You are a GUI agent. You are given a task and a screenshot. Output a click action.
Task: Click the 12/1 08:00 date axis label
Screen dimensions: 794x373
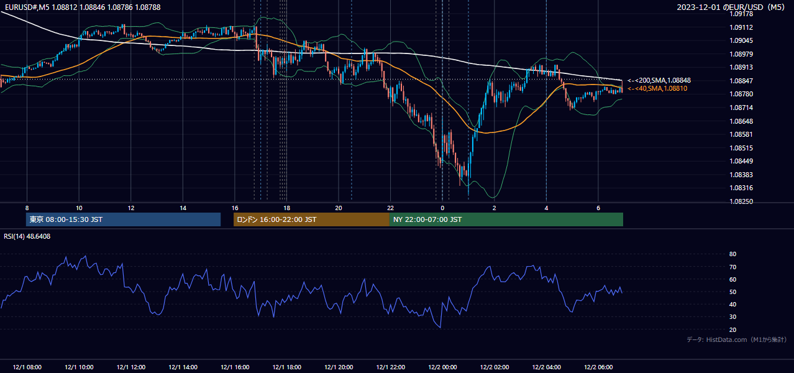click(27, 367)
